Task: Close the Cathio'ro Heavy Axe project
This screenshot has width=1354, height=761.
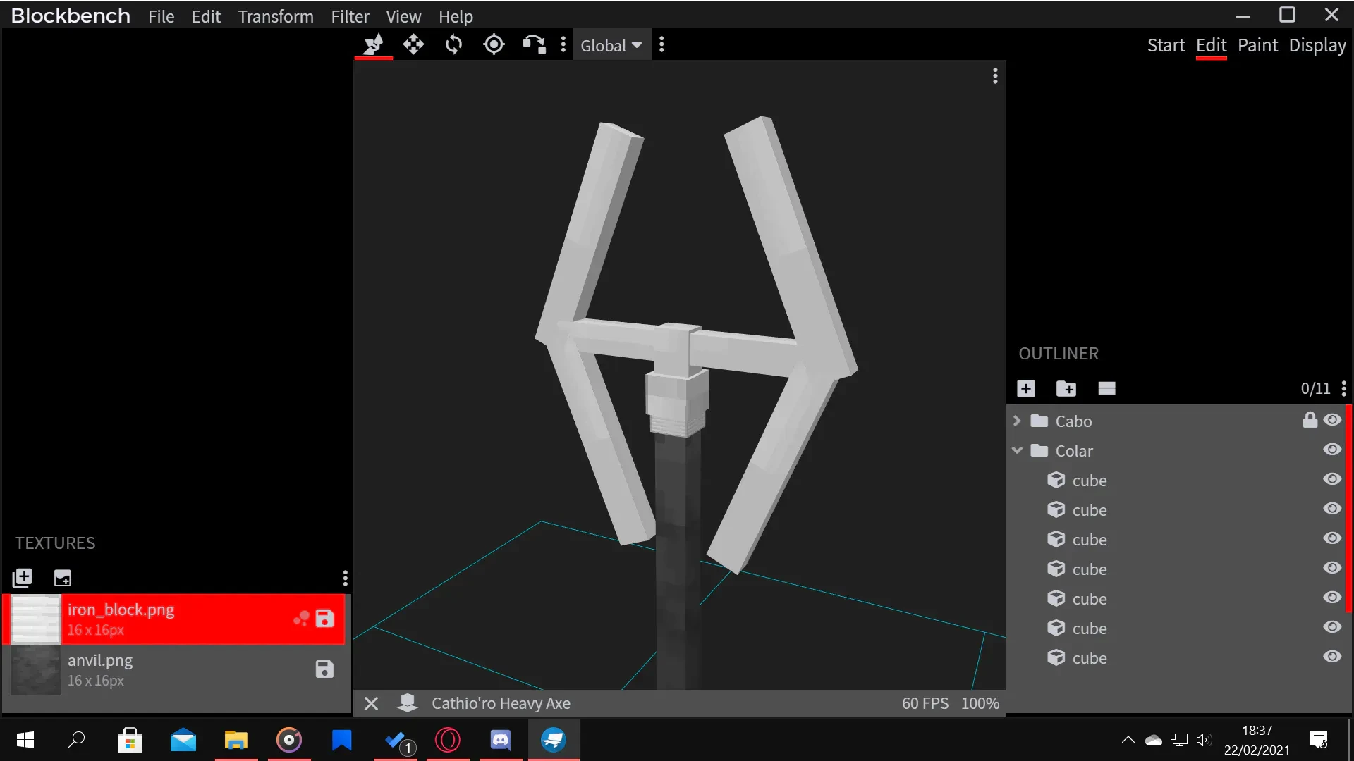Action: click(372, 703)
